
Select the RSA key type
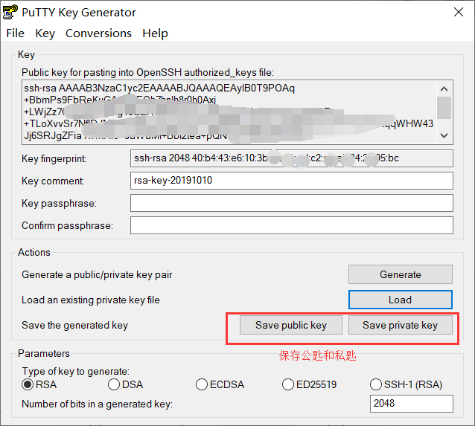point(39,384)
